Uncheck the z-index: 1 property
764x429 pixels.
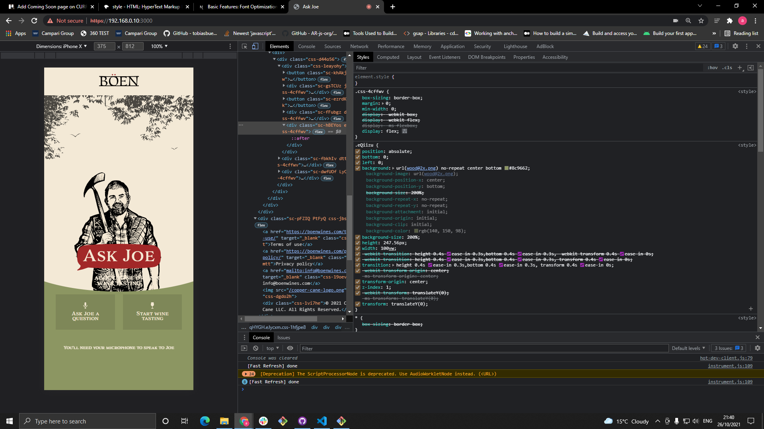[358, 288]
